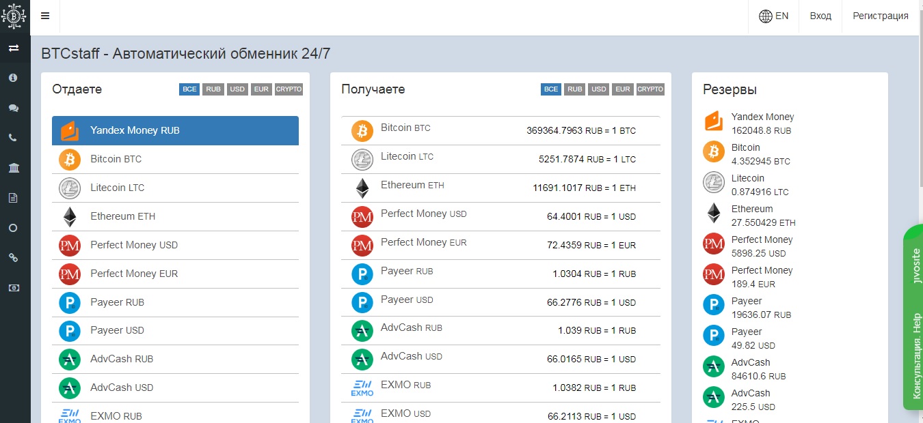This screenshot has height=423, width=923.
Task: Open the info icon in sidebar
Action: (x=13, y=78)
